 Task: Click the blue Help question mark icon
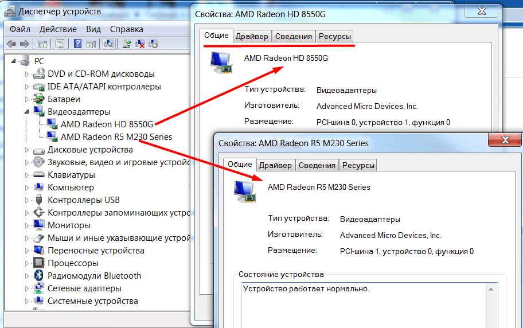point(78,44)
